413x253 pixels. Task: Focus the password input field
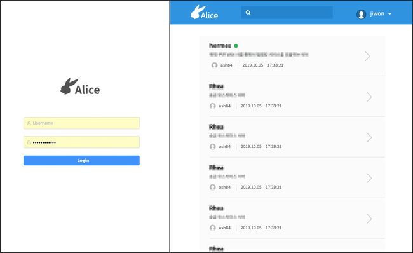(x=82, y=142)
